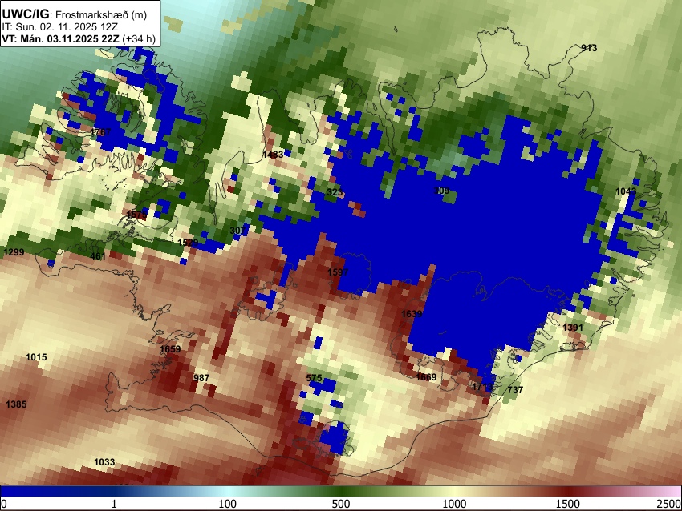682x511 pixels.
Task: Click the 1597 map value
Action: [338, 272]
